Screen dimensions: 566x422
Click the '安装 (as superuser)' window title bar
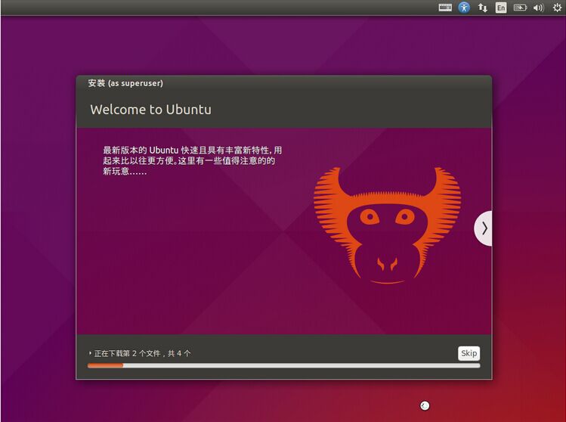click(x=283, y=83)
